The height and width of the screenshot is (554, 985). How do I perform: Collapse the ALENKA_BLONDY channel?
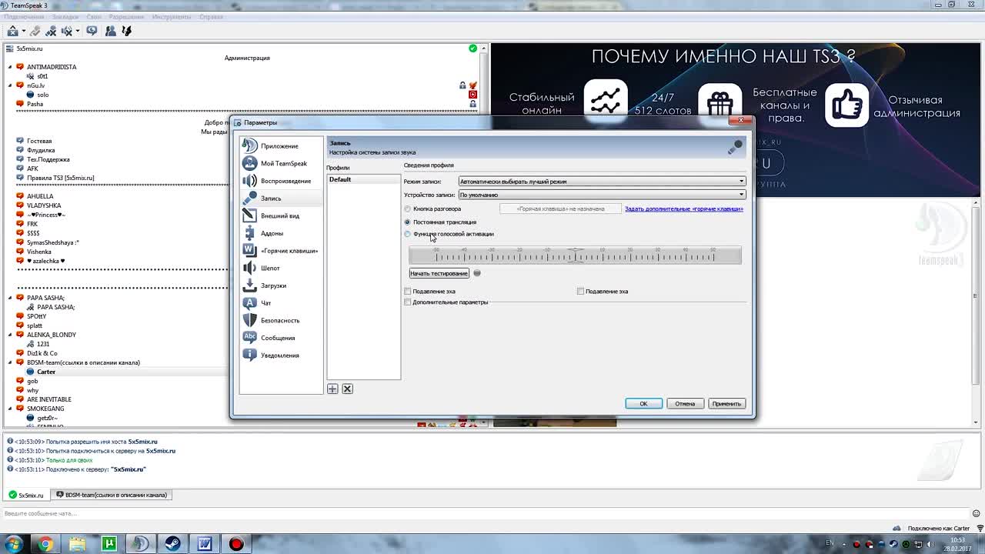(11, 335)
